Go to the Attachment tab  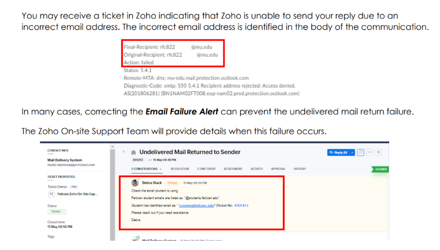[233, 169]
